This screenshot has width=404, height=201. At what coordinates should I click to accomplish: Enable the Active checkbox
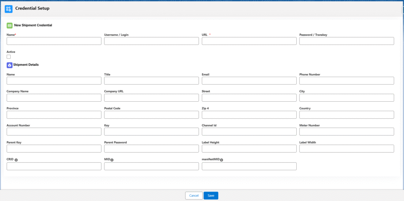(9, 57)
